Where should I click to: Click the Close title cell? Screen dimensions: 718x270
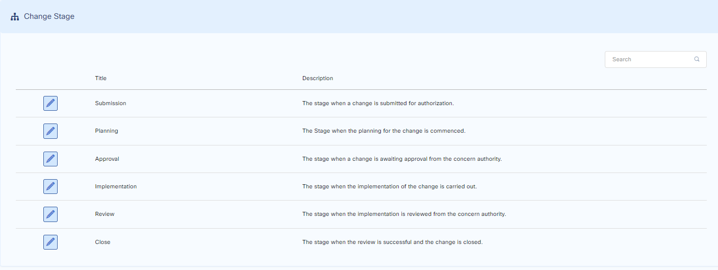point(102,242)
